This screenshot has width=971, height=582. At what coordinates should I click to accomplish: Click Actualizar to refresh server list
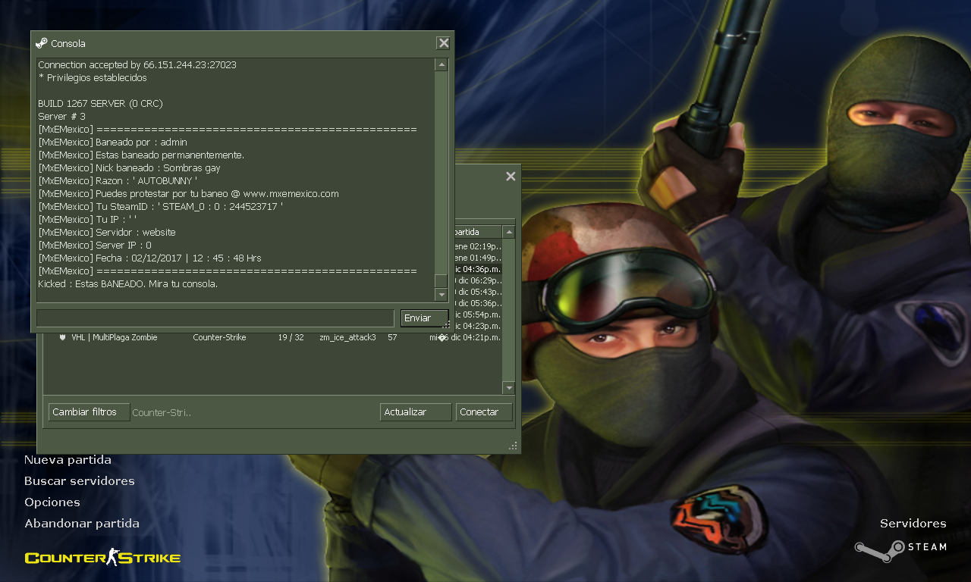416,412
